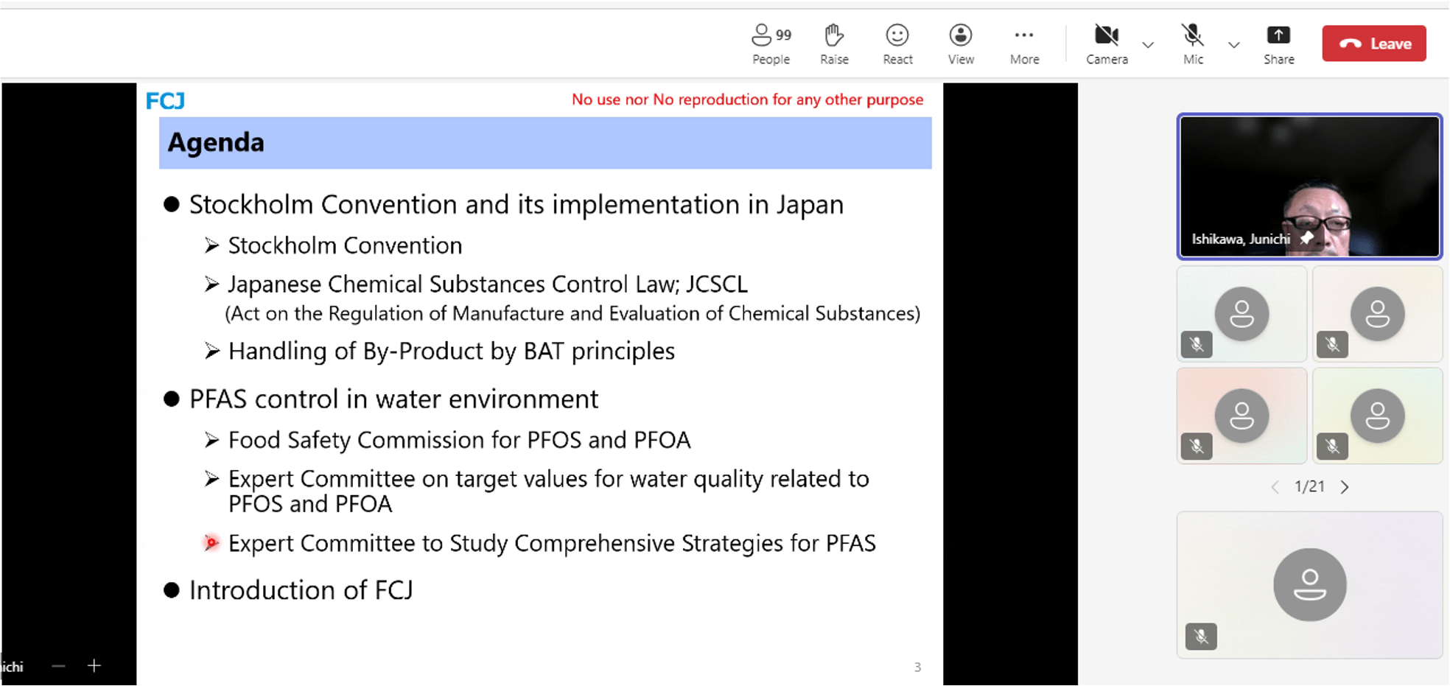Open the People participants panel
Viewport: 1450px width, 686px height.
point(771,43)
